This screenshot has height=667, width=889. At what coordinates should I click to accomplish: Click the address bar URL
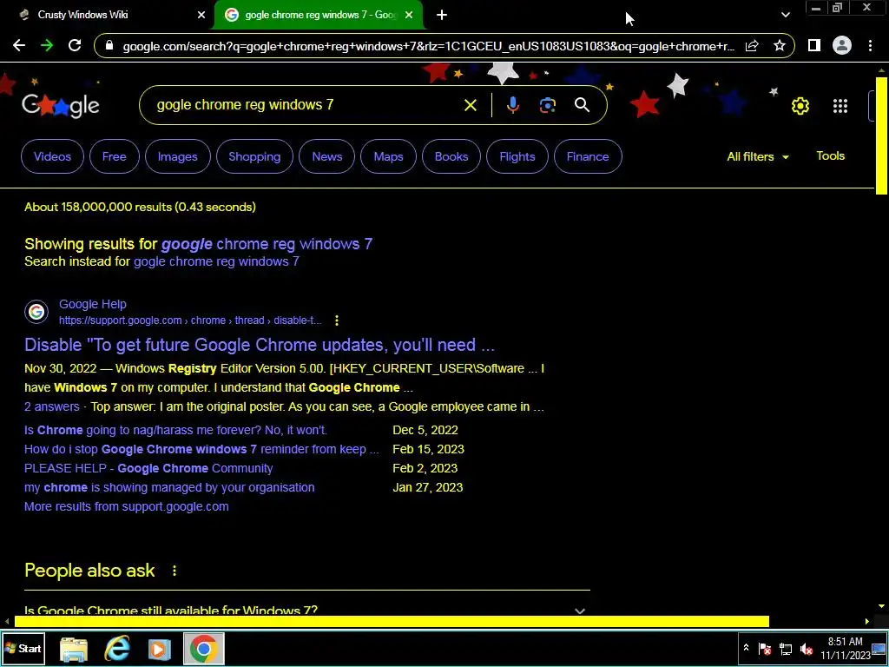pyautogui.click(x=429, y=46)
